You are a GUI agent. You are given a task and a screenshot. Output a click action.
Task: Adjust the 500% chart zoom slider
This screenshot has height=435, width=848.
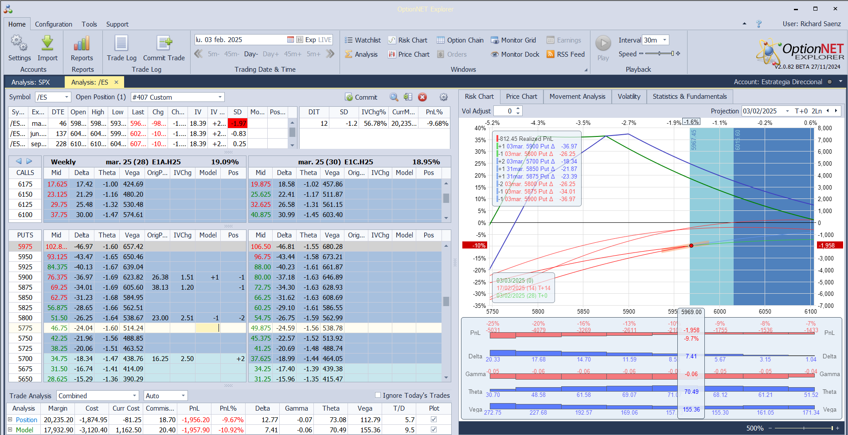click(x=804, y=428)
